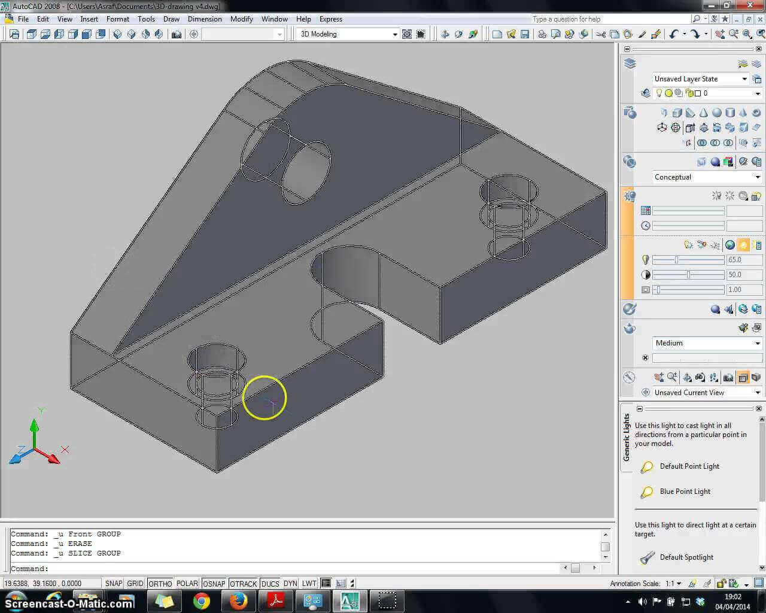766x613 pixels.
Task: Choose Default Point Light
Action: (x=689, y=466)
